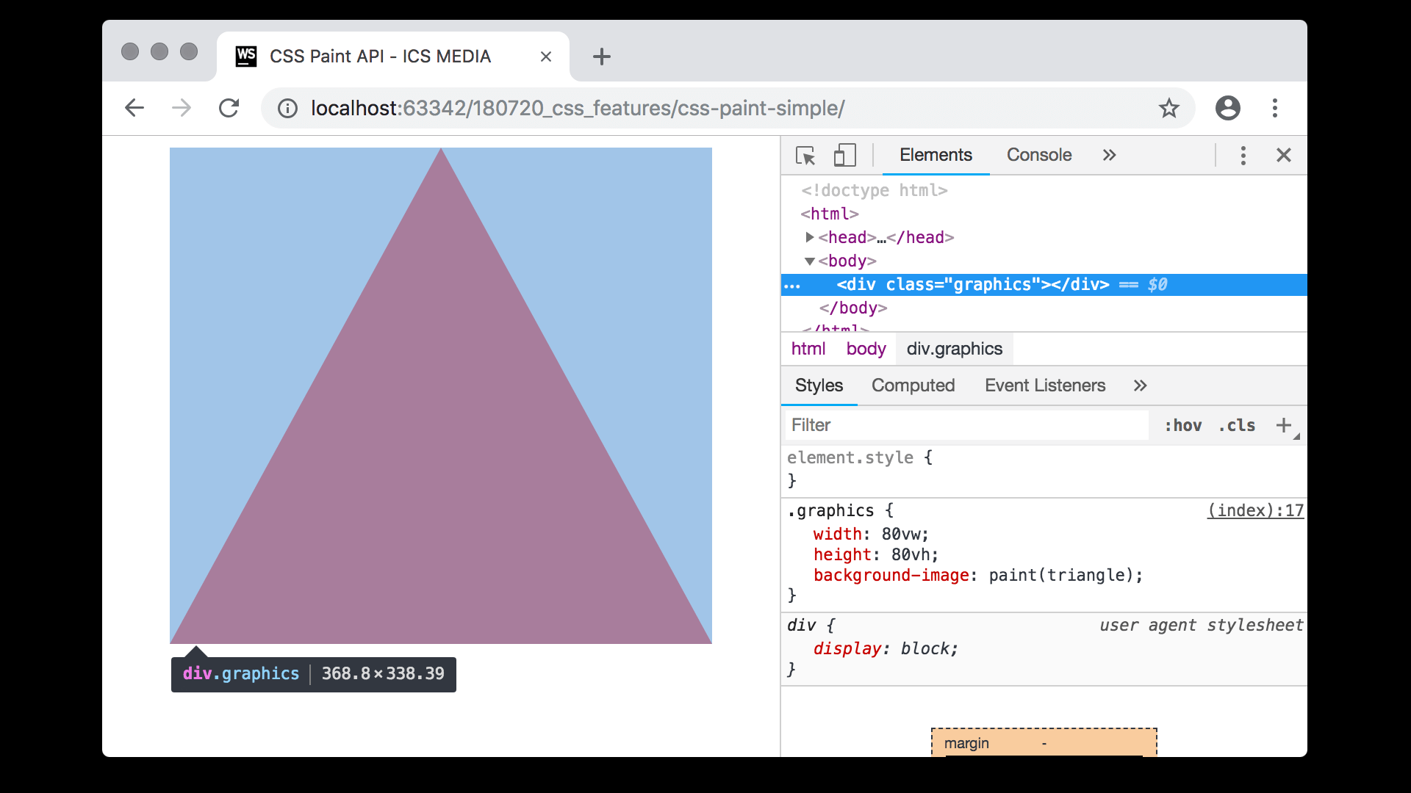Open the Chrome profile avatar icon
The height and width of the screenshot is (793, 1411).
[x=1227, y=109]
